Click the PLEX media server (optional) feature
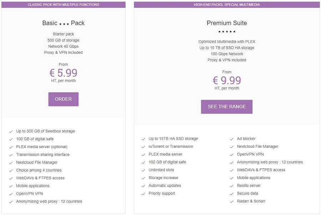This screenshot has width=321, height=215. pyautogui.click(x=42, y=147)
